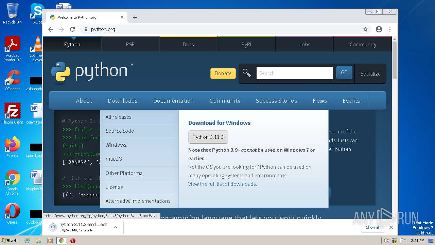Screen dimensions: 435x245
Task: Select the Docs top-bar tab
Action: click(x=188, y=44)
